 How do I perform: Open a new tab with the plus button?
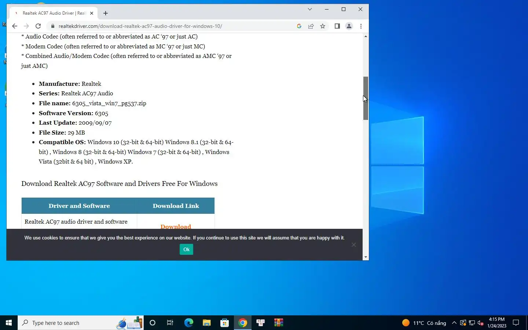tap(106, 13)
